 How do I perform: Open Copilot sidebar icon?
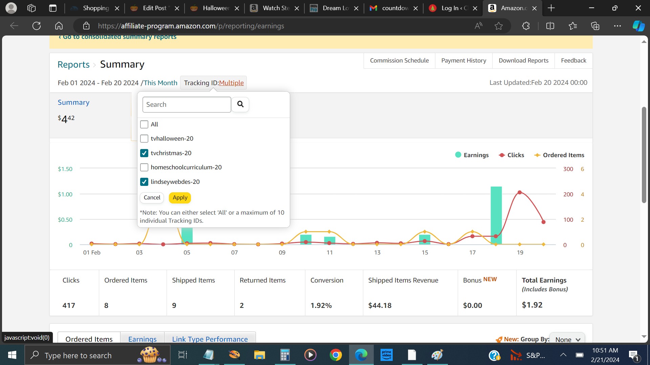click(638, 26)
